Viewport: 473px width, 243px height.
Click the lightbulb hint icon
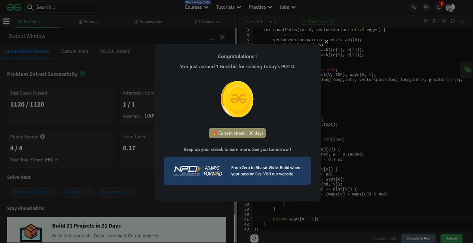254,238
